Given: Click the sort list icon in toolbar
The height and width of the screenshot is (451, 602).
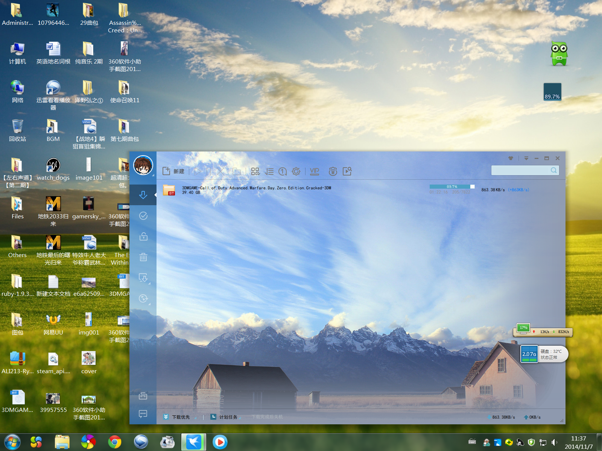Looking at the screenshot, I should click(x=269, y=171).
